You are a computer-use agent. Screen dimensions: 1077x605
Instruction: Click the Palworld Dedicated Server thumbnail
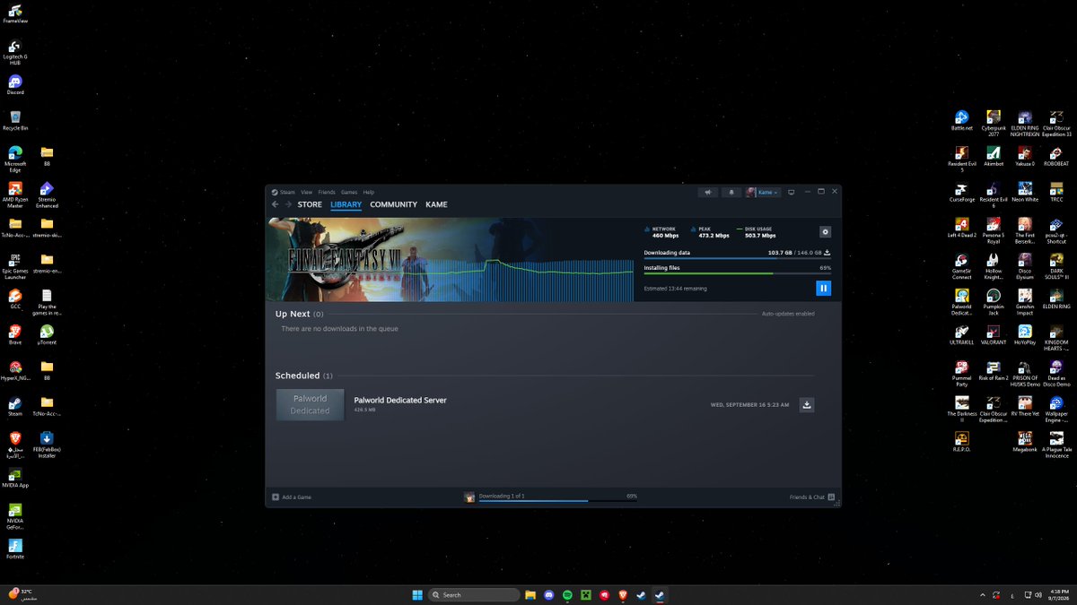(x=310, y=404)
